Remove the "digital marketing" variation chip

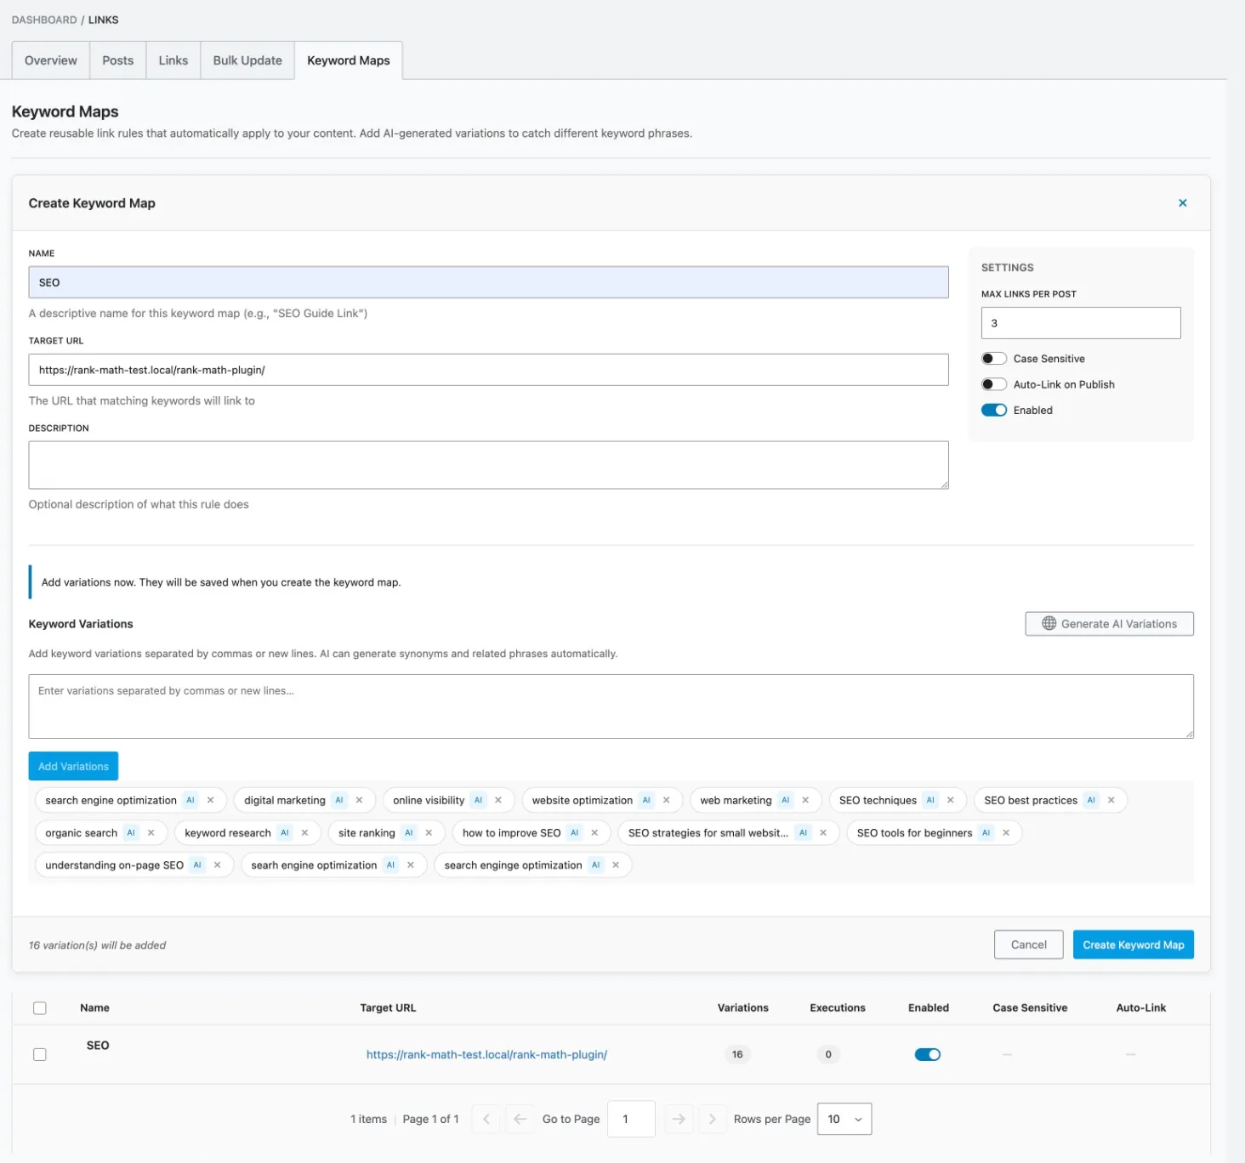359,800
